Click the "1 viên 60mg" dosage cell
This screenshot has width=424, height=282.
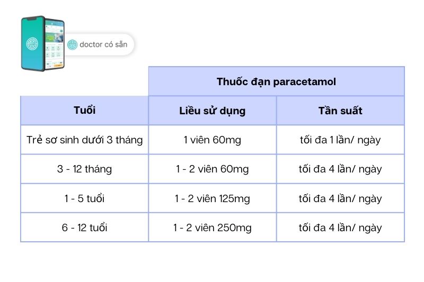tap(212, 140)
